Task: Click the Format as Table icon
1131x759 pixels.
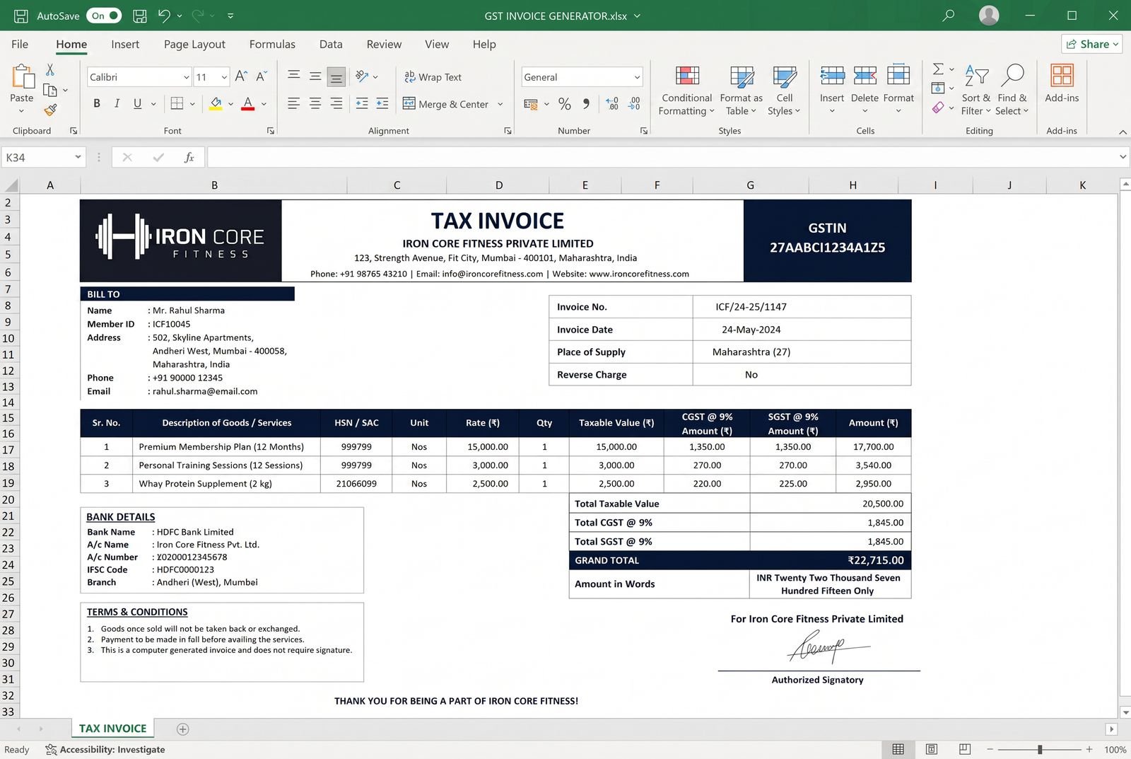Action: pos(742,77)
